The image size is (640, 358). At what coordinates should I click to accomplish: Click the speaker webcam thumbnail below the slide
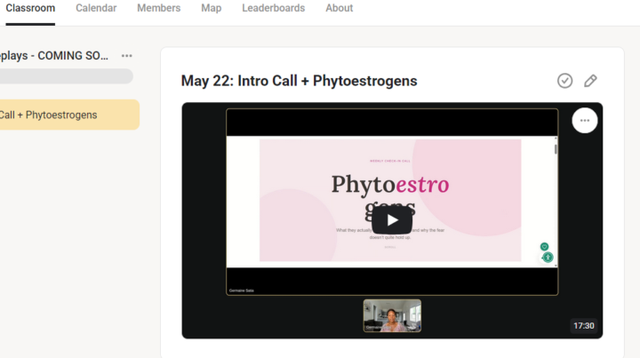[392, 315]
